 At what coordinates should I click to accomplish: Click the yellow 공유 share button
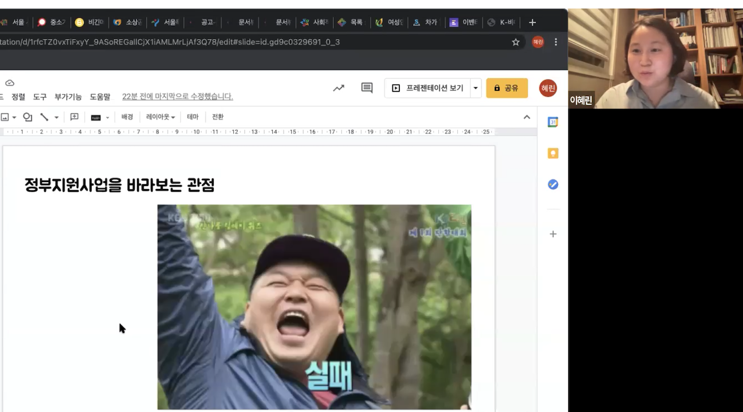[506, 88]
